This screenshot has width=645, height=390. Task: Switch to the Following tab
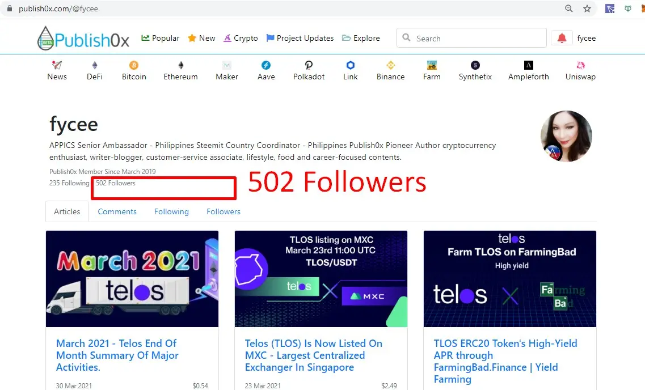pos(171,211)
